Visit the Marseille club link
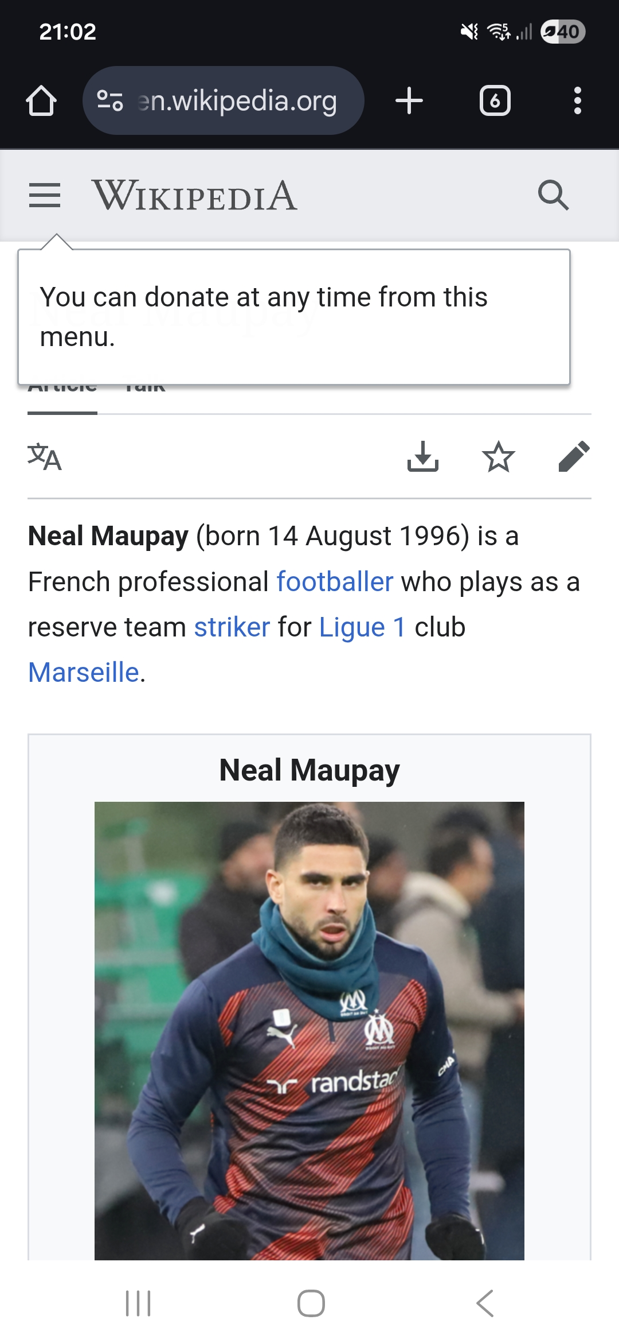The image size is (619, 1343). [x=84, y=673]
